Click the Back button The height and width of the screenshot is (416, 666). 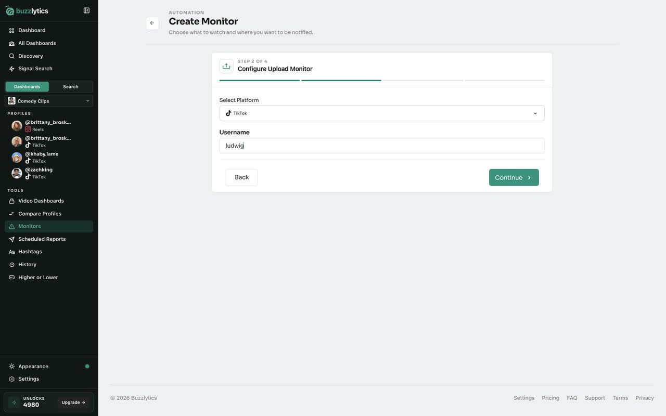point(241,177)
